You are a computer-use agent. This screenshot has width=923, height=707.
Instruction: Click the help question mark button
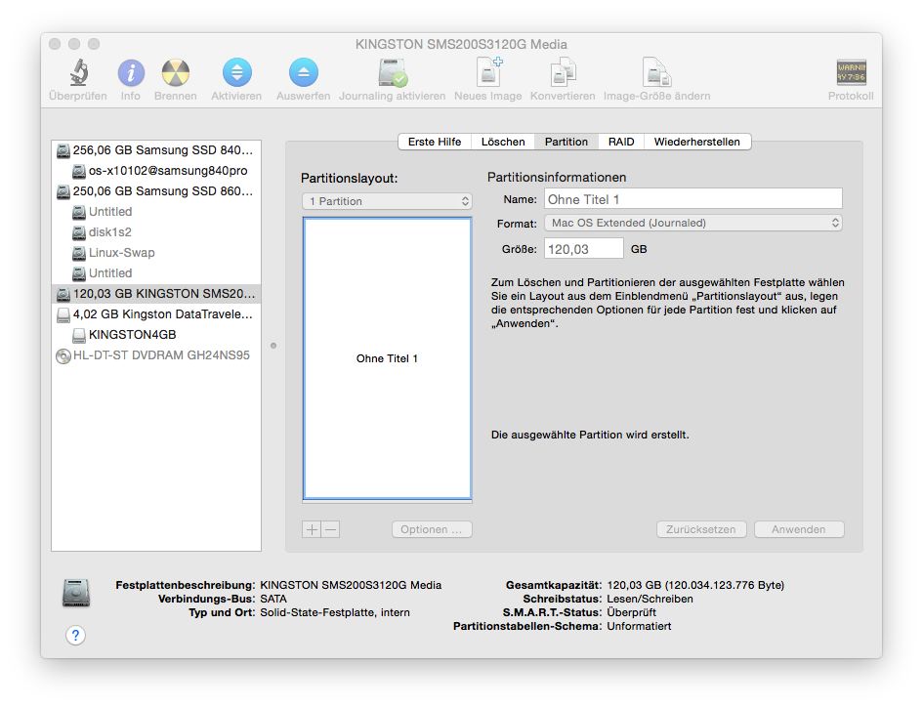pyautogui.click(x=76, y=635)
